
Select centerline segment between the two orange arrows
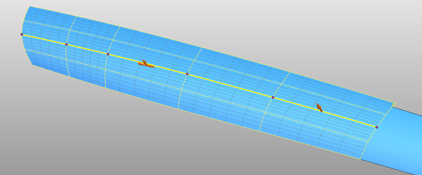[x=231, y=86]
